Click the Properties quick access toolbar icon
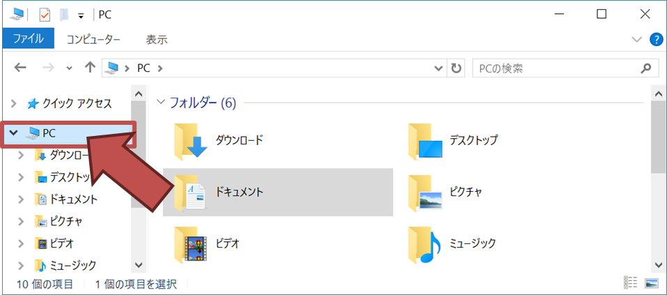The height and width of the screenshot is (295, 667). coord(45,15)
